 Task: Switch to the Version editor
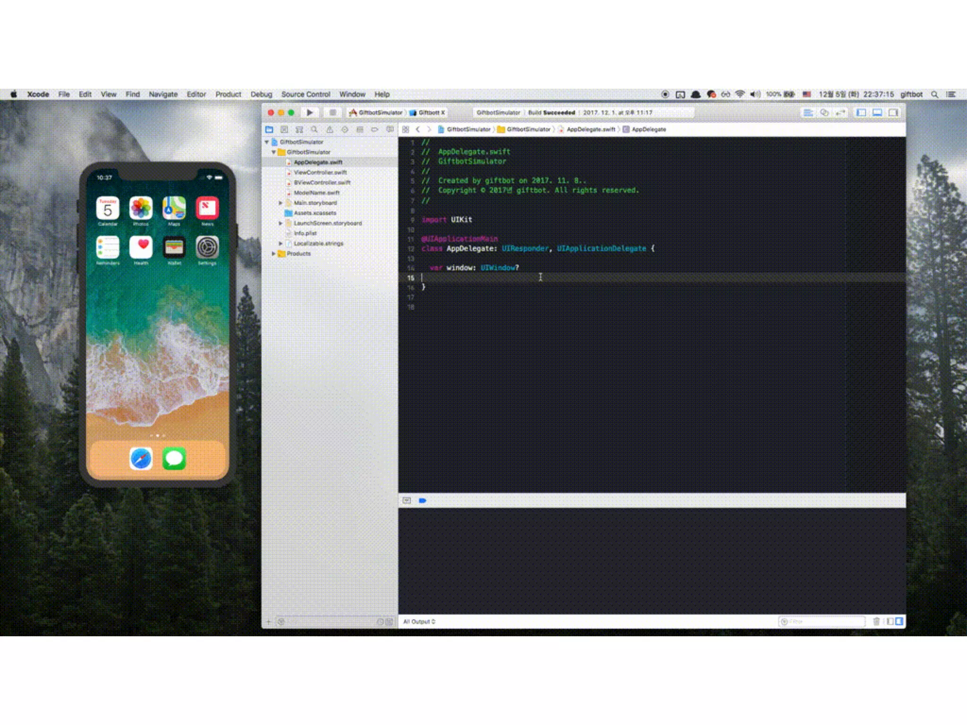[x=840, y=113]
